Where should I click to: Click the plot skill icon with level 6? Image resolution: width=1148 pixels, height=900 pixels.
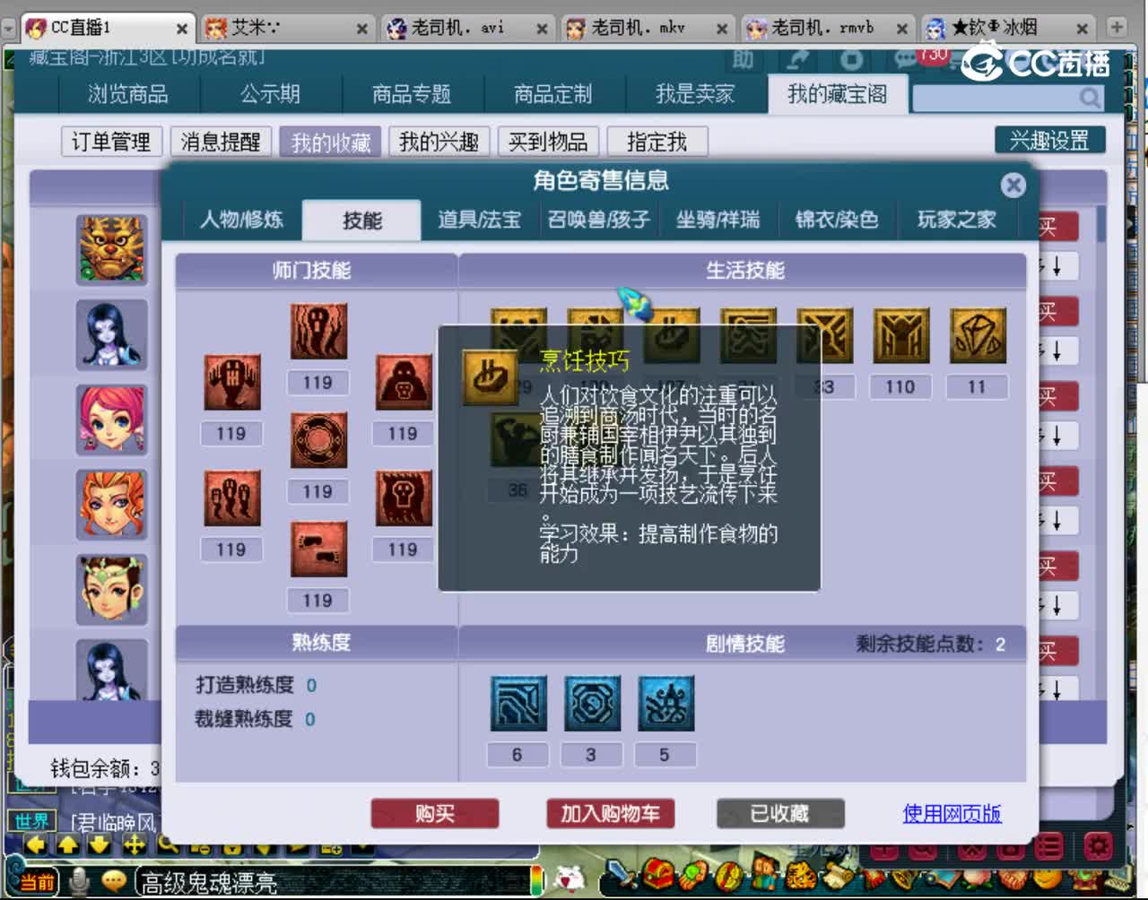tap(518, 703)
